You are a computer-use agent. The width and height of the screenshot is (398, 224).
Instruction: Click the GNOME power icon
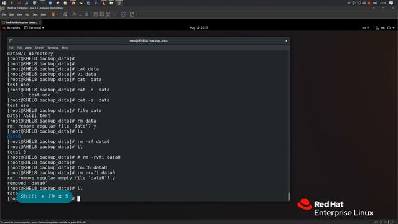[x=389, y=28]
